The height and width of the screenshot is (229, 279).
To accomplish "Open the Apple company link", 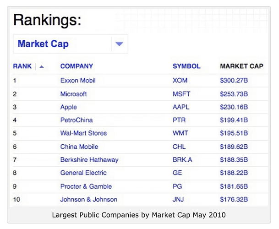I will [68, 107].
